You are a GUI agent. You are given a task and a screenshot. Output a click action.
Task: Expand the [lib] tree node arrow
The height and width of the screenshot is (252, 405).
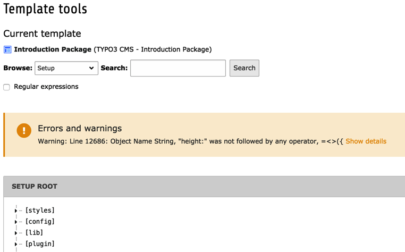[x=16, y=233]
